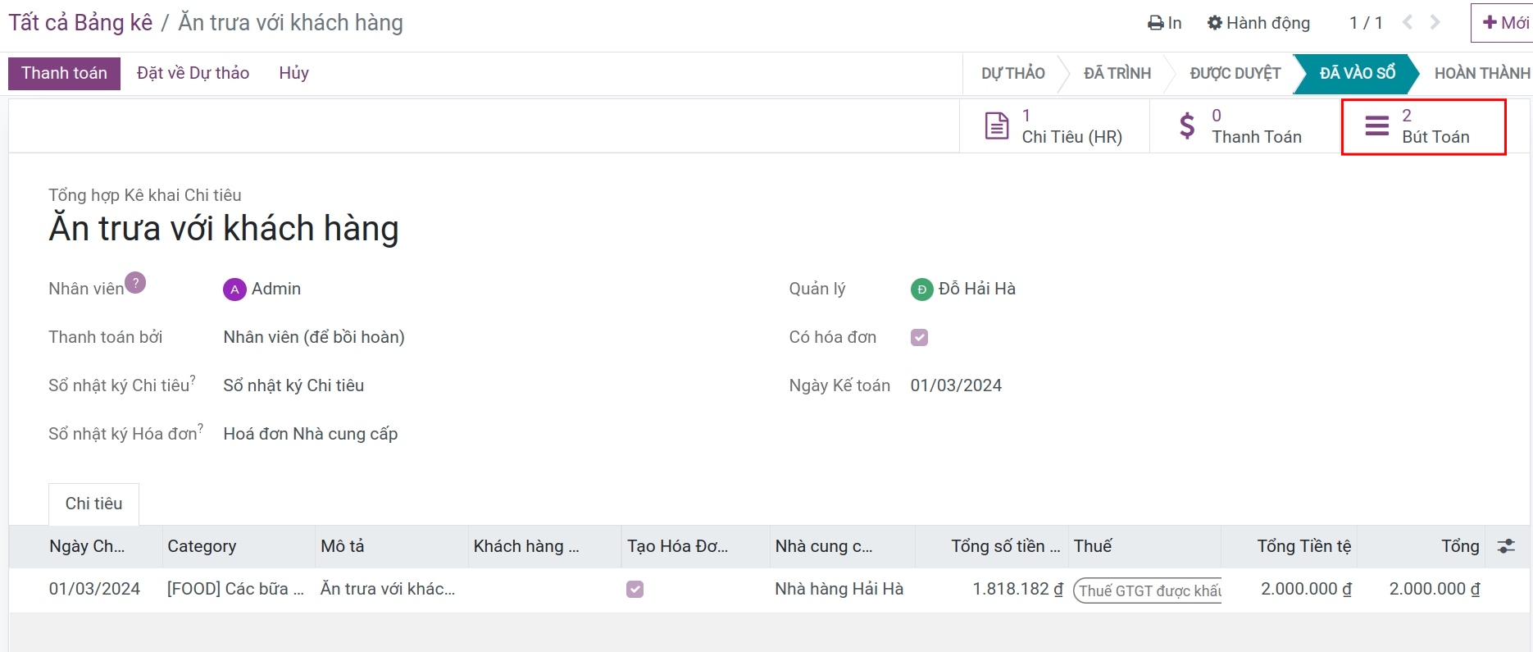
Task: Click the Admin avatar icon
Action: [x=234, y=290]
